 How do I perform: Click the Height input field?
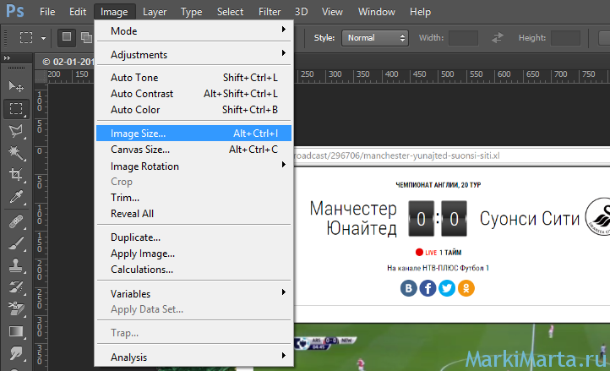coord(566,38)
